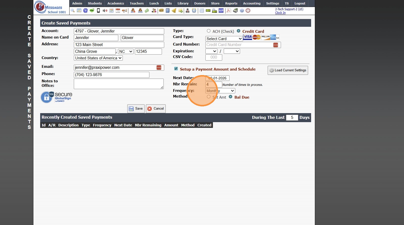Open the expiration year dropdown
This screenshot has width=404, height=225.
point(232,51)
